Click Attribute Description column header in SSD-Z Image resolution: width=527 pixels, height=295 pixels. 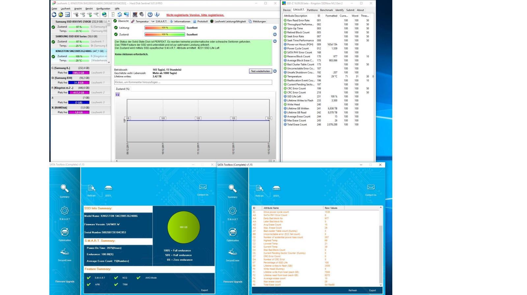299,16
